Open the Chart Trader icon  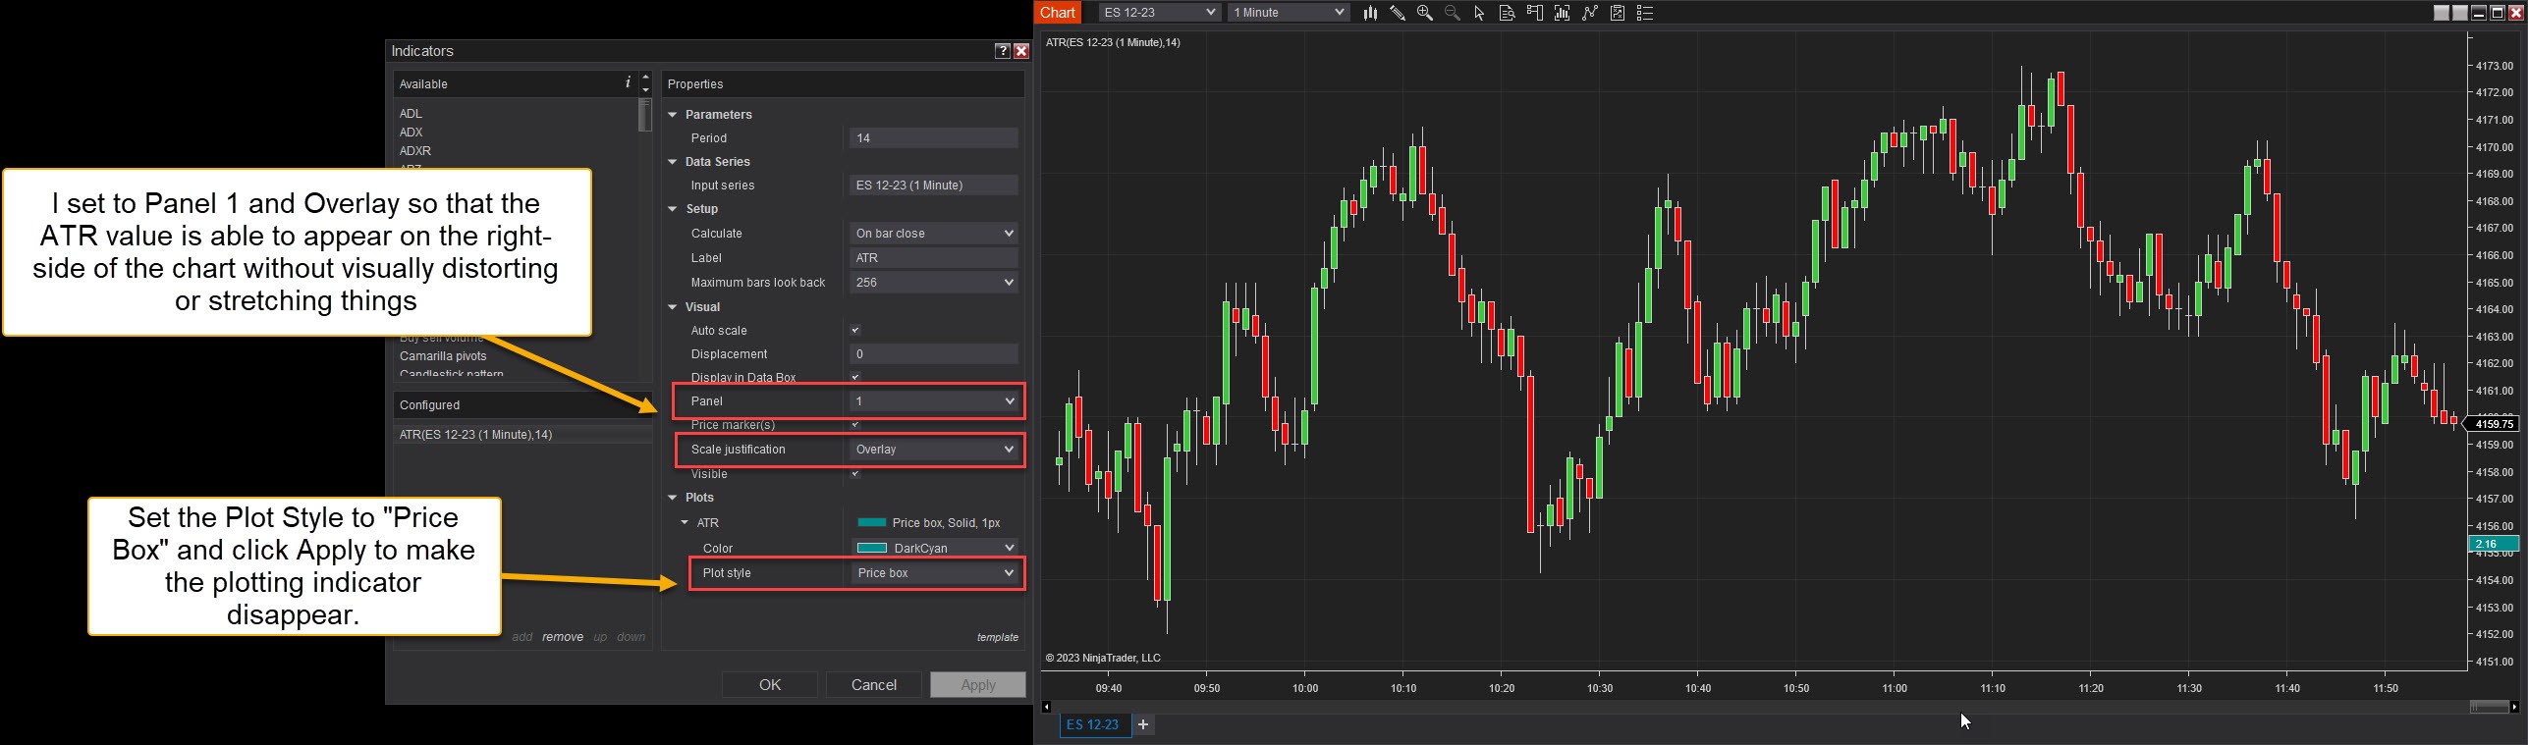[x=1534, y=13]
